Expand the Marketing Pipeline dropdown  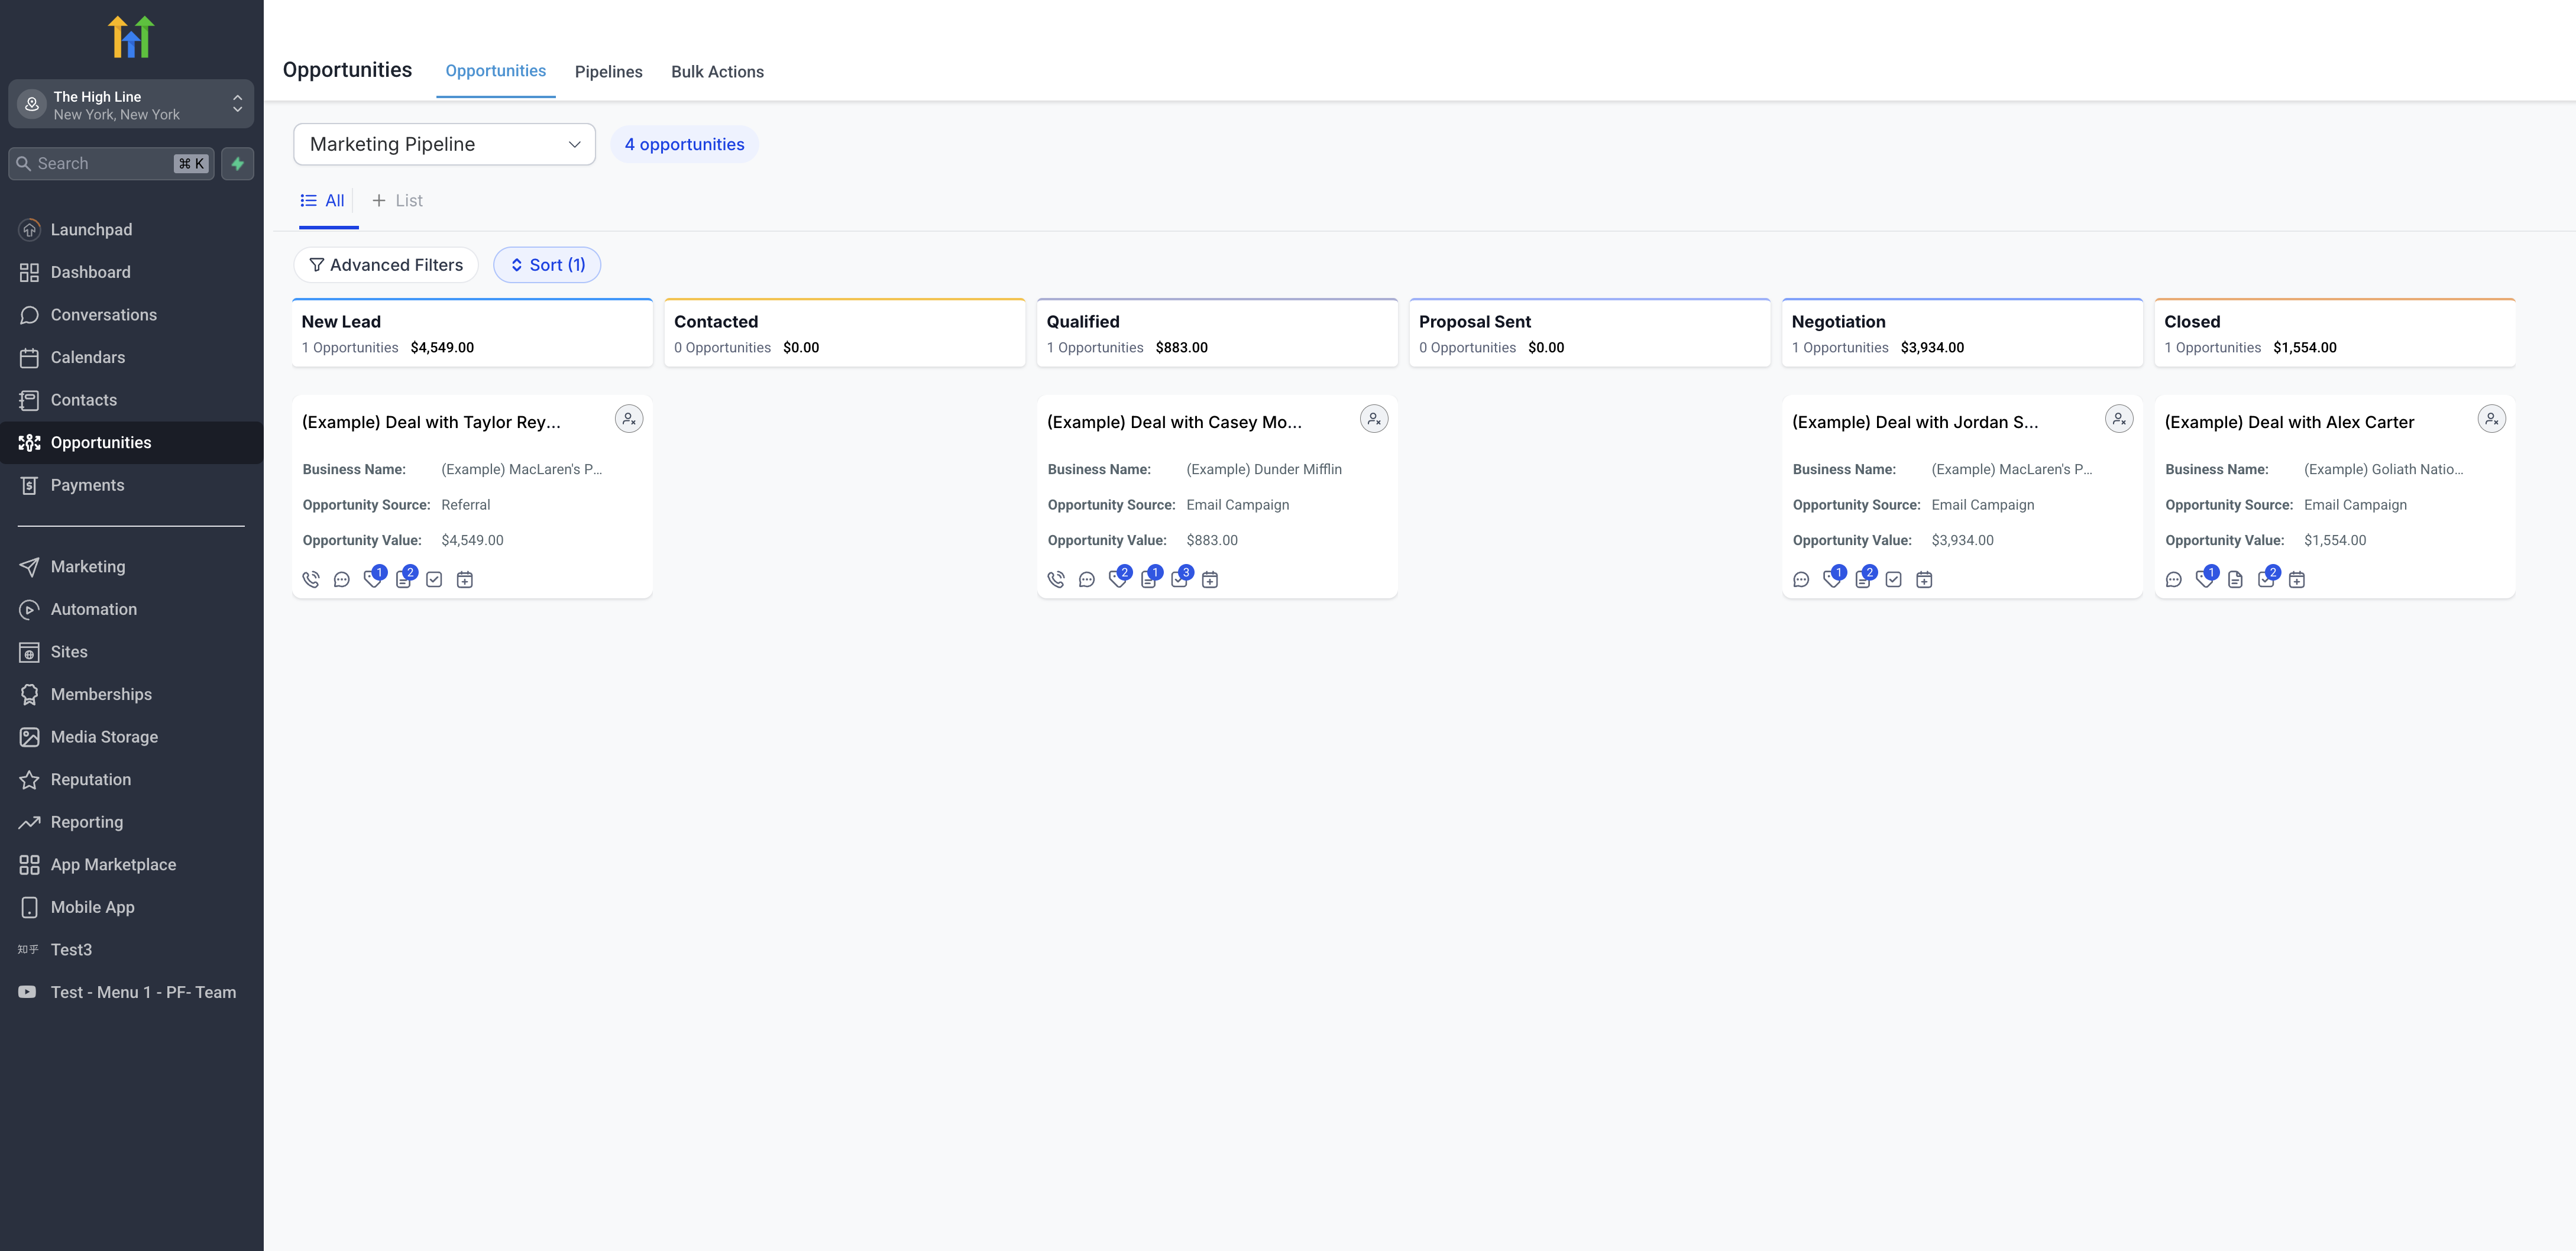(x=444, y=144)
